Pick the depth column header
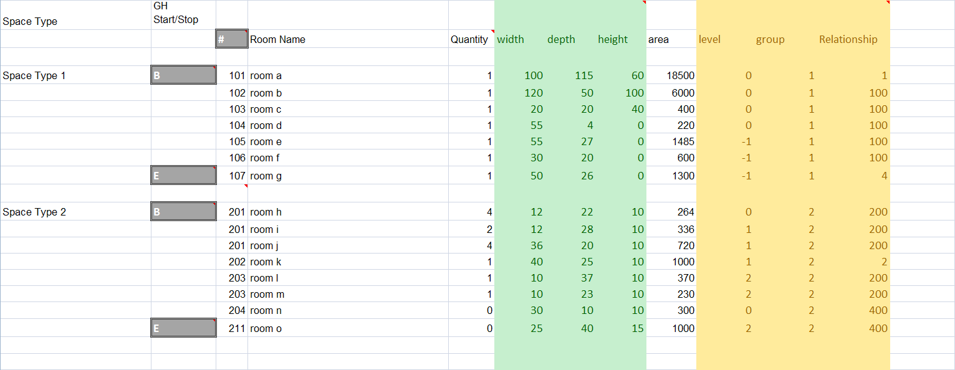This screenshot has width=955, height=370. point(561,39)
